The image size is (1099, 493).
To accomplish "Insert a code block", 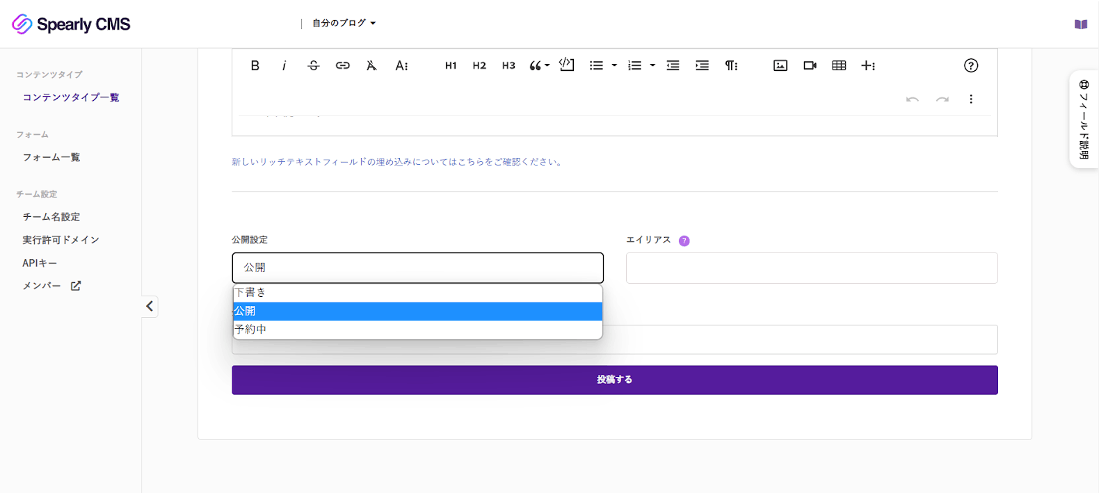I will [x=567, y=65].
